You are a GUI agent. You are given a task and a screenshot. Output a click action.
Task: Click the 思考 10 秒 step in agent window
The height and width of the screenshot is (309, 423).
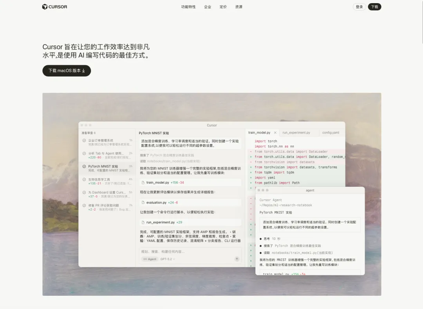point(270,239)
